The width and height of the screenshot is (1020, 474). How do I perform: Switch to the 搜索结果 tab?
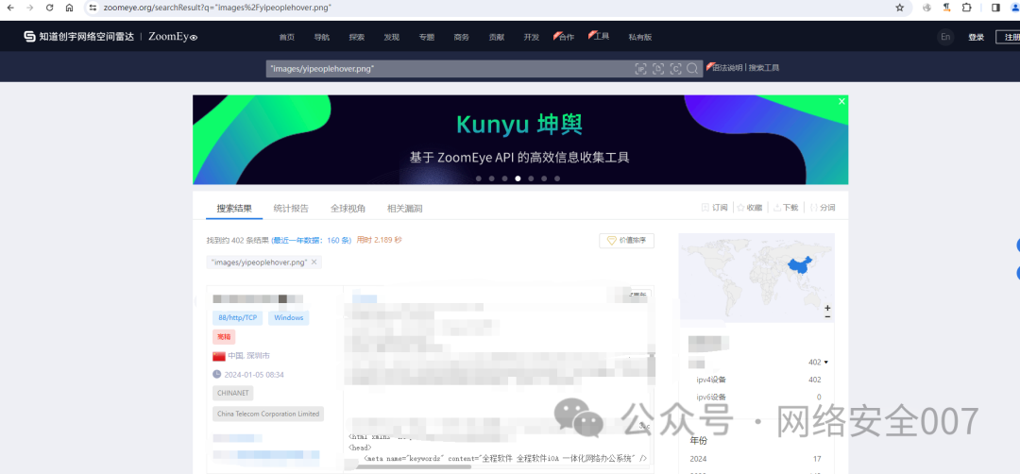click(234, 209)
